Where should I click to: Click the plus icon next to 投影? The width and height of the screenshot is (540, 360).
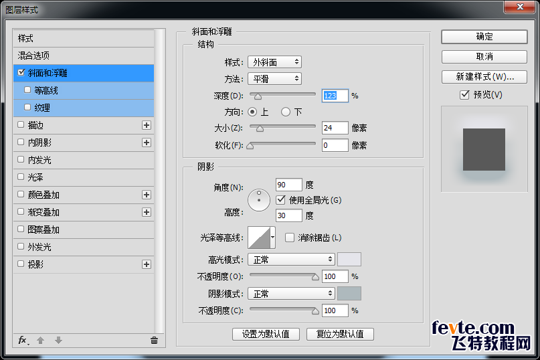click(x=147, y=264)
